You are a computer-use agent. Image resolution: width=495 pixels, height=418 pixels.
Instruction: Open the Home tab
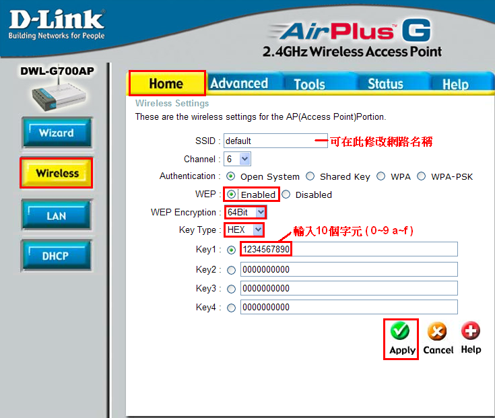[166, 83]
